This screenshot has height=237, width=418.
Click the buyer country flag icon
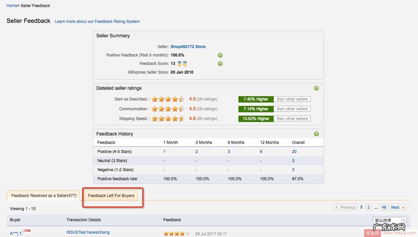point(27,232)
